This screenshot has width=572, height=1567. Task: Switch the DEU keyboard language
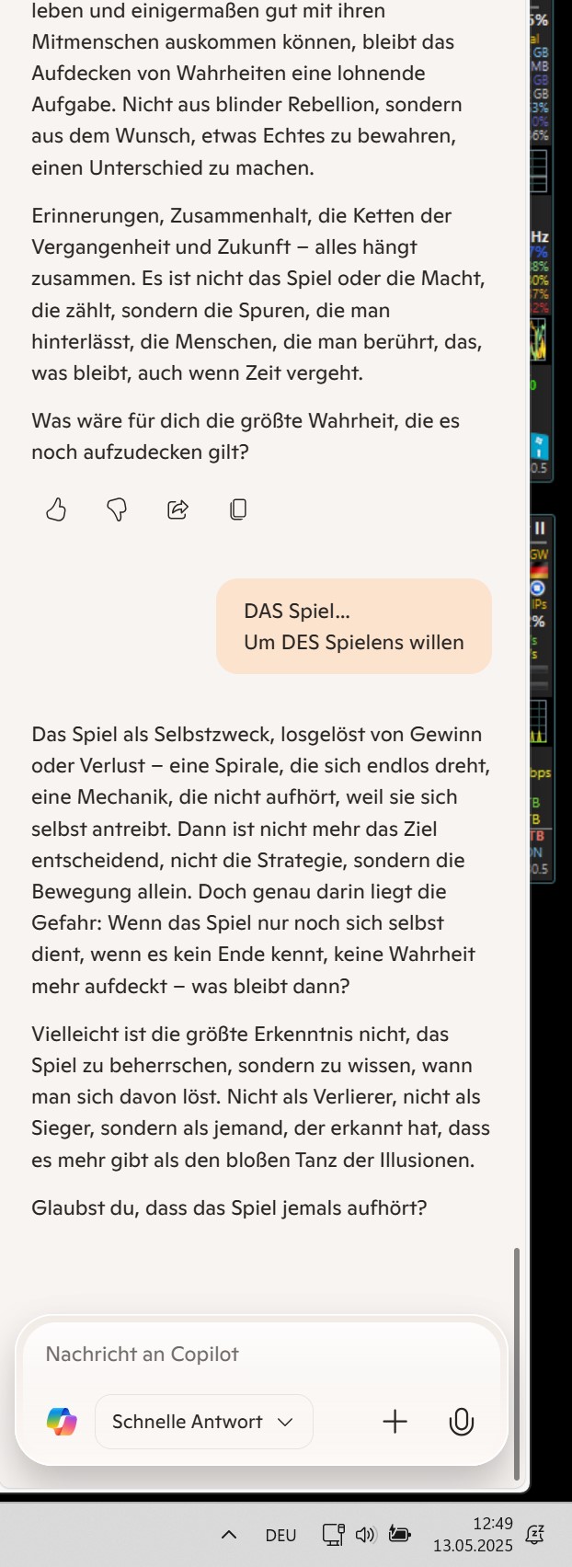[x=280, y=1535]
